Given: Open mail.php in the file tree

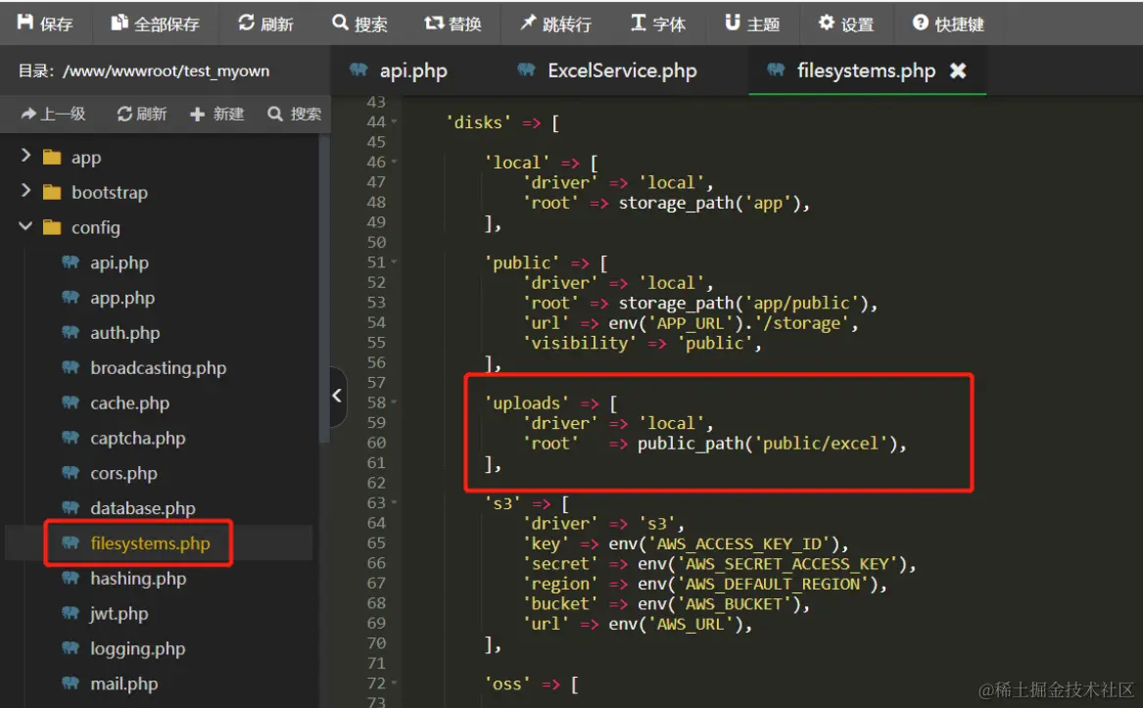Looking at the screenshot, I should (124, 684).
